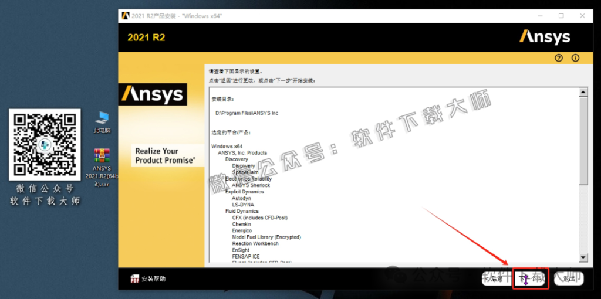Viewport: 601px width, 299px height.
Task: Click the Ansys installer title bar icon
Action: 126,16
